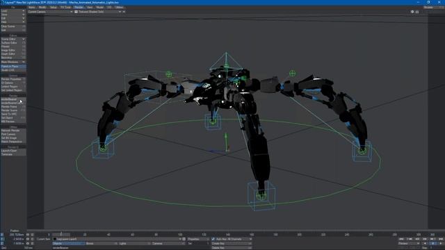
Task: Open the Save dropdown menu
Action: (13, 15)
